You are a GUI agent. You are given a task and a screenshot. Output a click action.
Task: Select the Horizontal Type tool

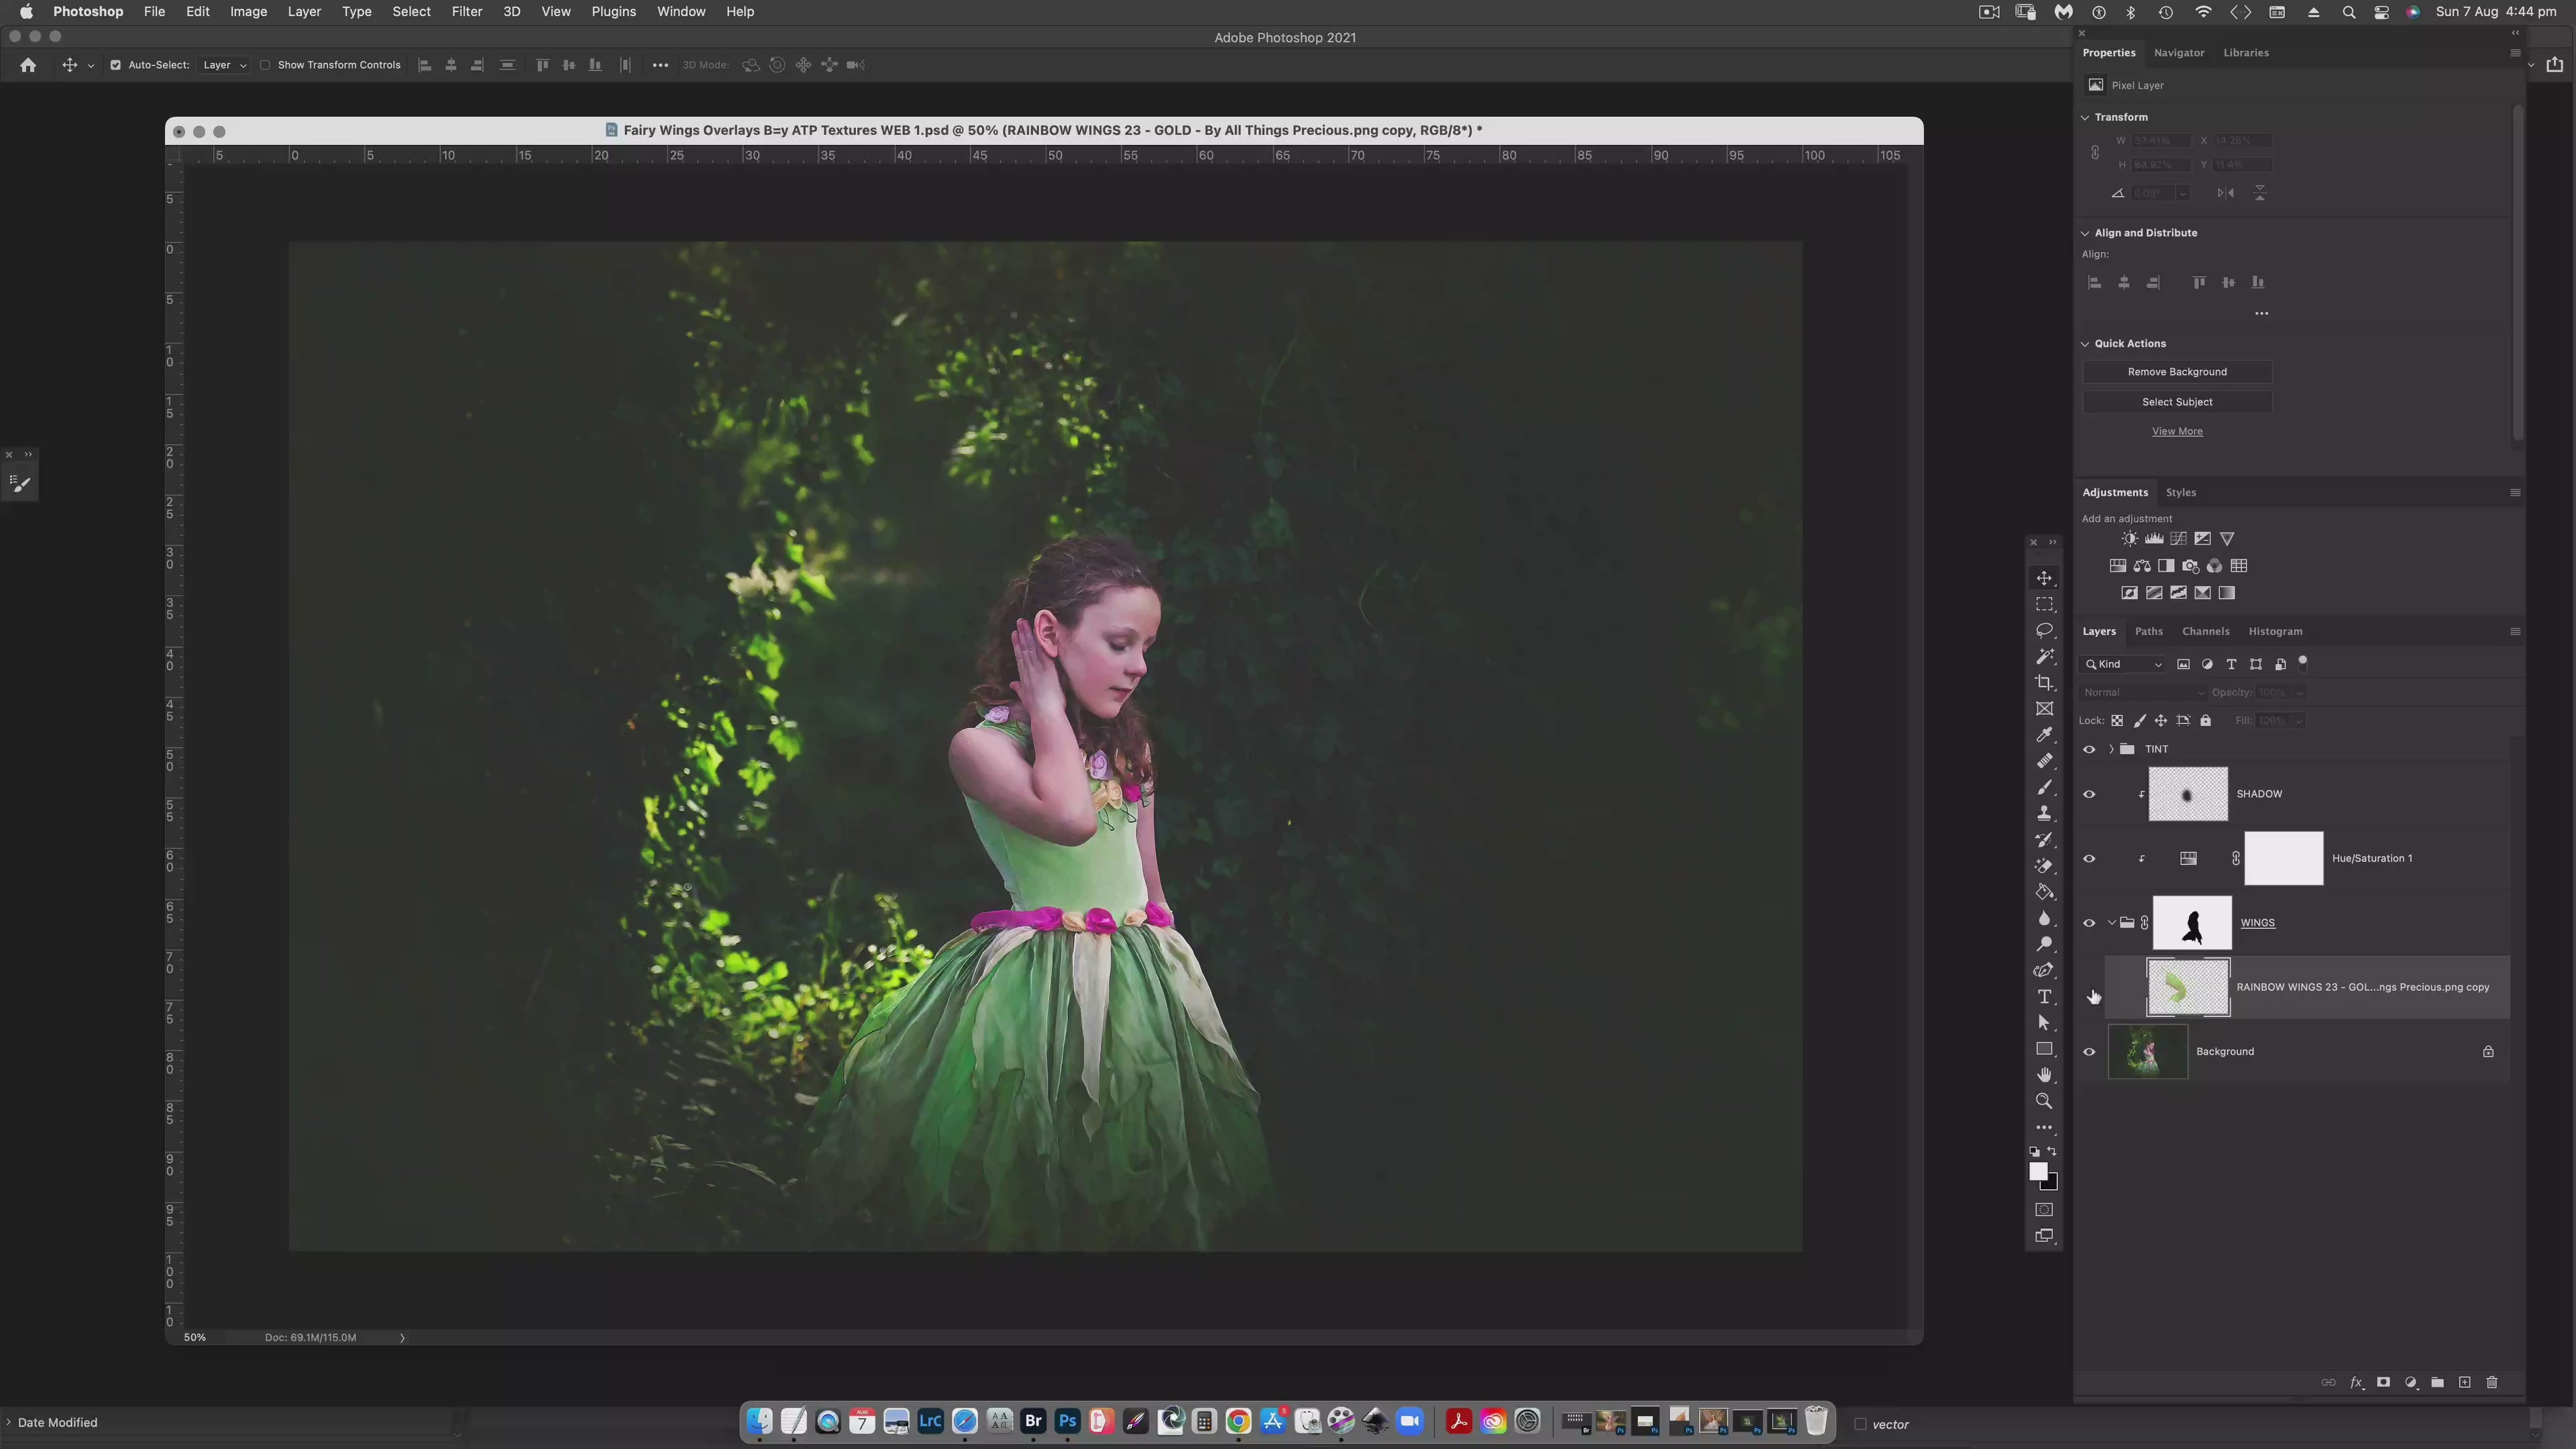tap(2044, 997)
